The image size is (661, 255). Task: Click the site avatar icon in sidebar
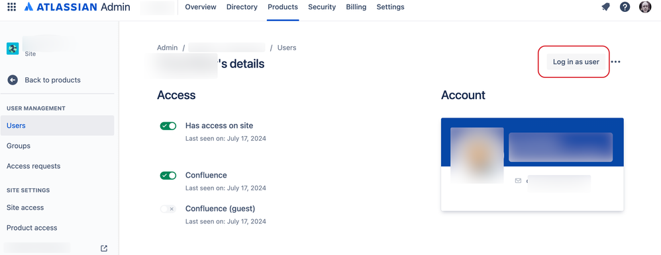coord(13,49)
